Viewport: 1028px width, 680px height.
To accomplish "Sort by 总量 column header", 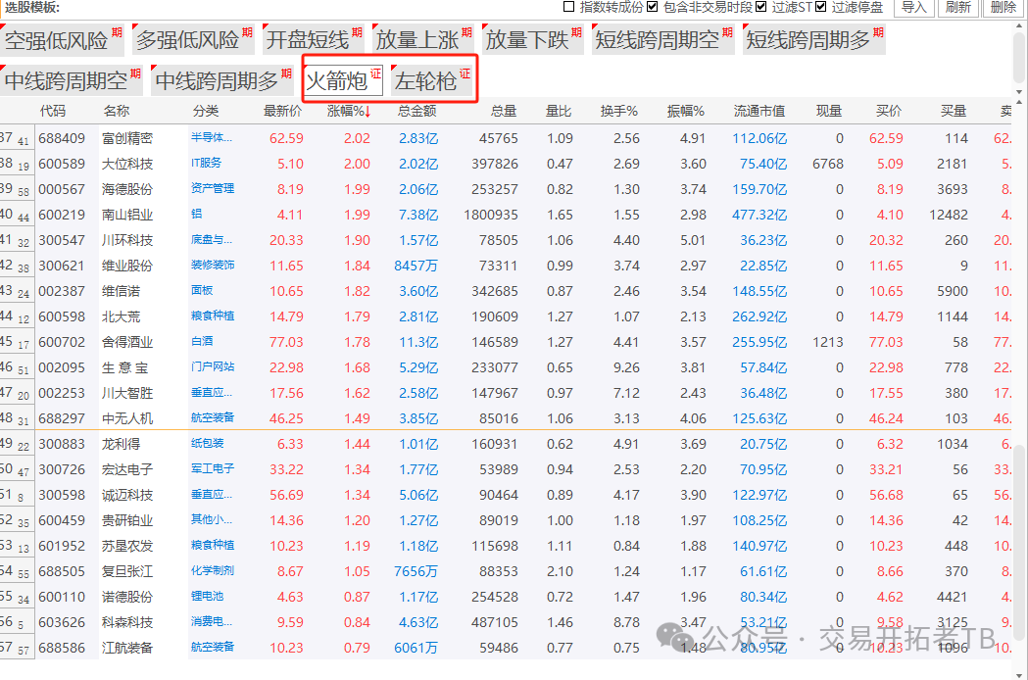I will pos(503,111).
